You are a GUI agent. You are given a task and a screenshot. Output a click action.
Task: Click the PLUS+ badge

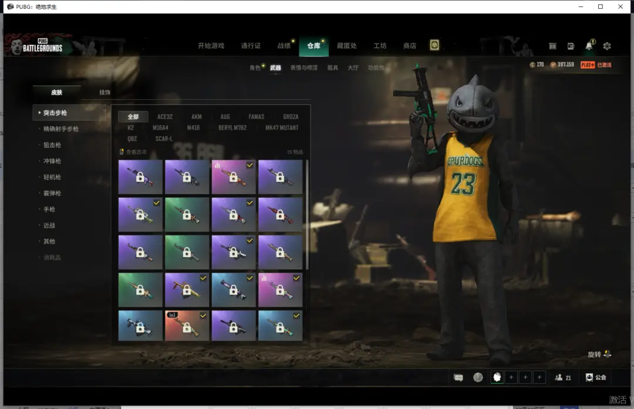(588, 65)
